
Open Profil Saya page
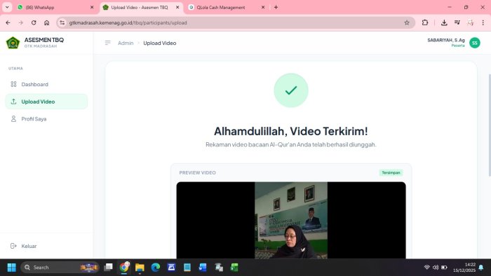[x=46, y=119]
